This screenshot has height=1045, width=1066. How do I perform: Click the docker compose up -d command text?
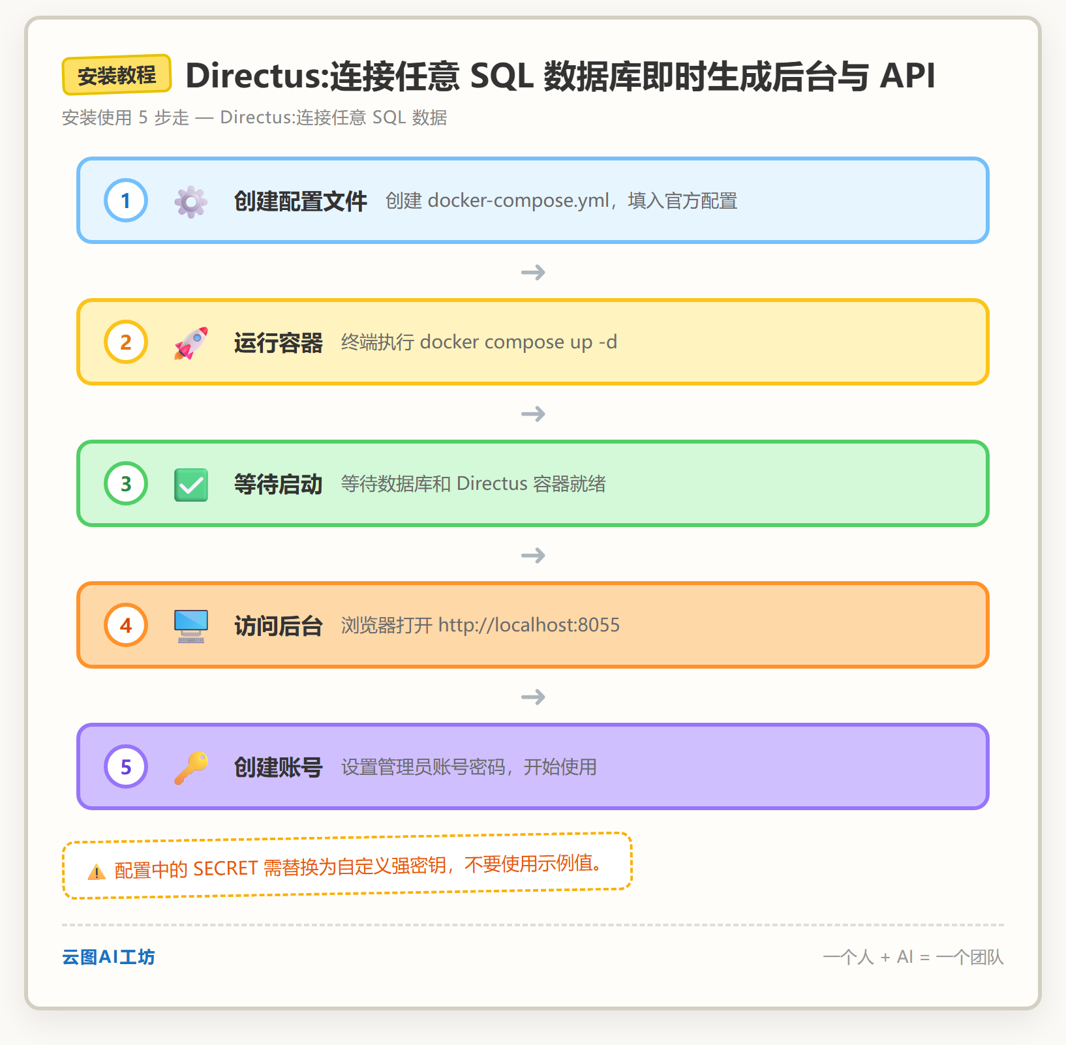click(519, 342)
